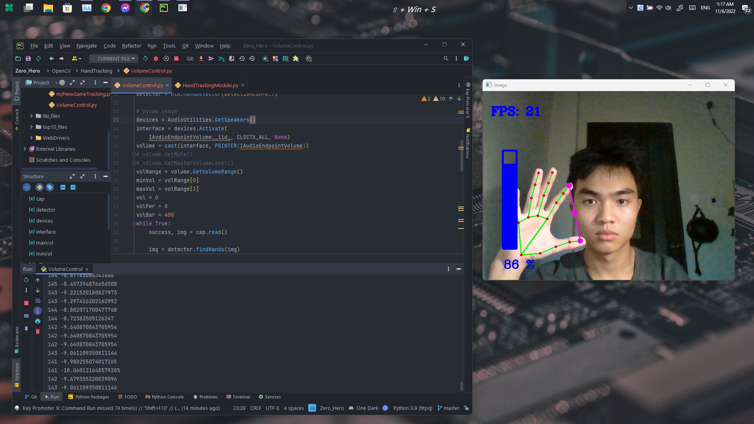Open Chrome from the taskbar
This screenshot has width=754, height=424.
pyautogui.click(x=106, y=8)
